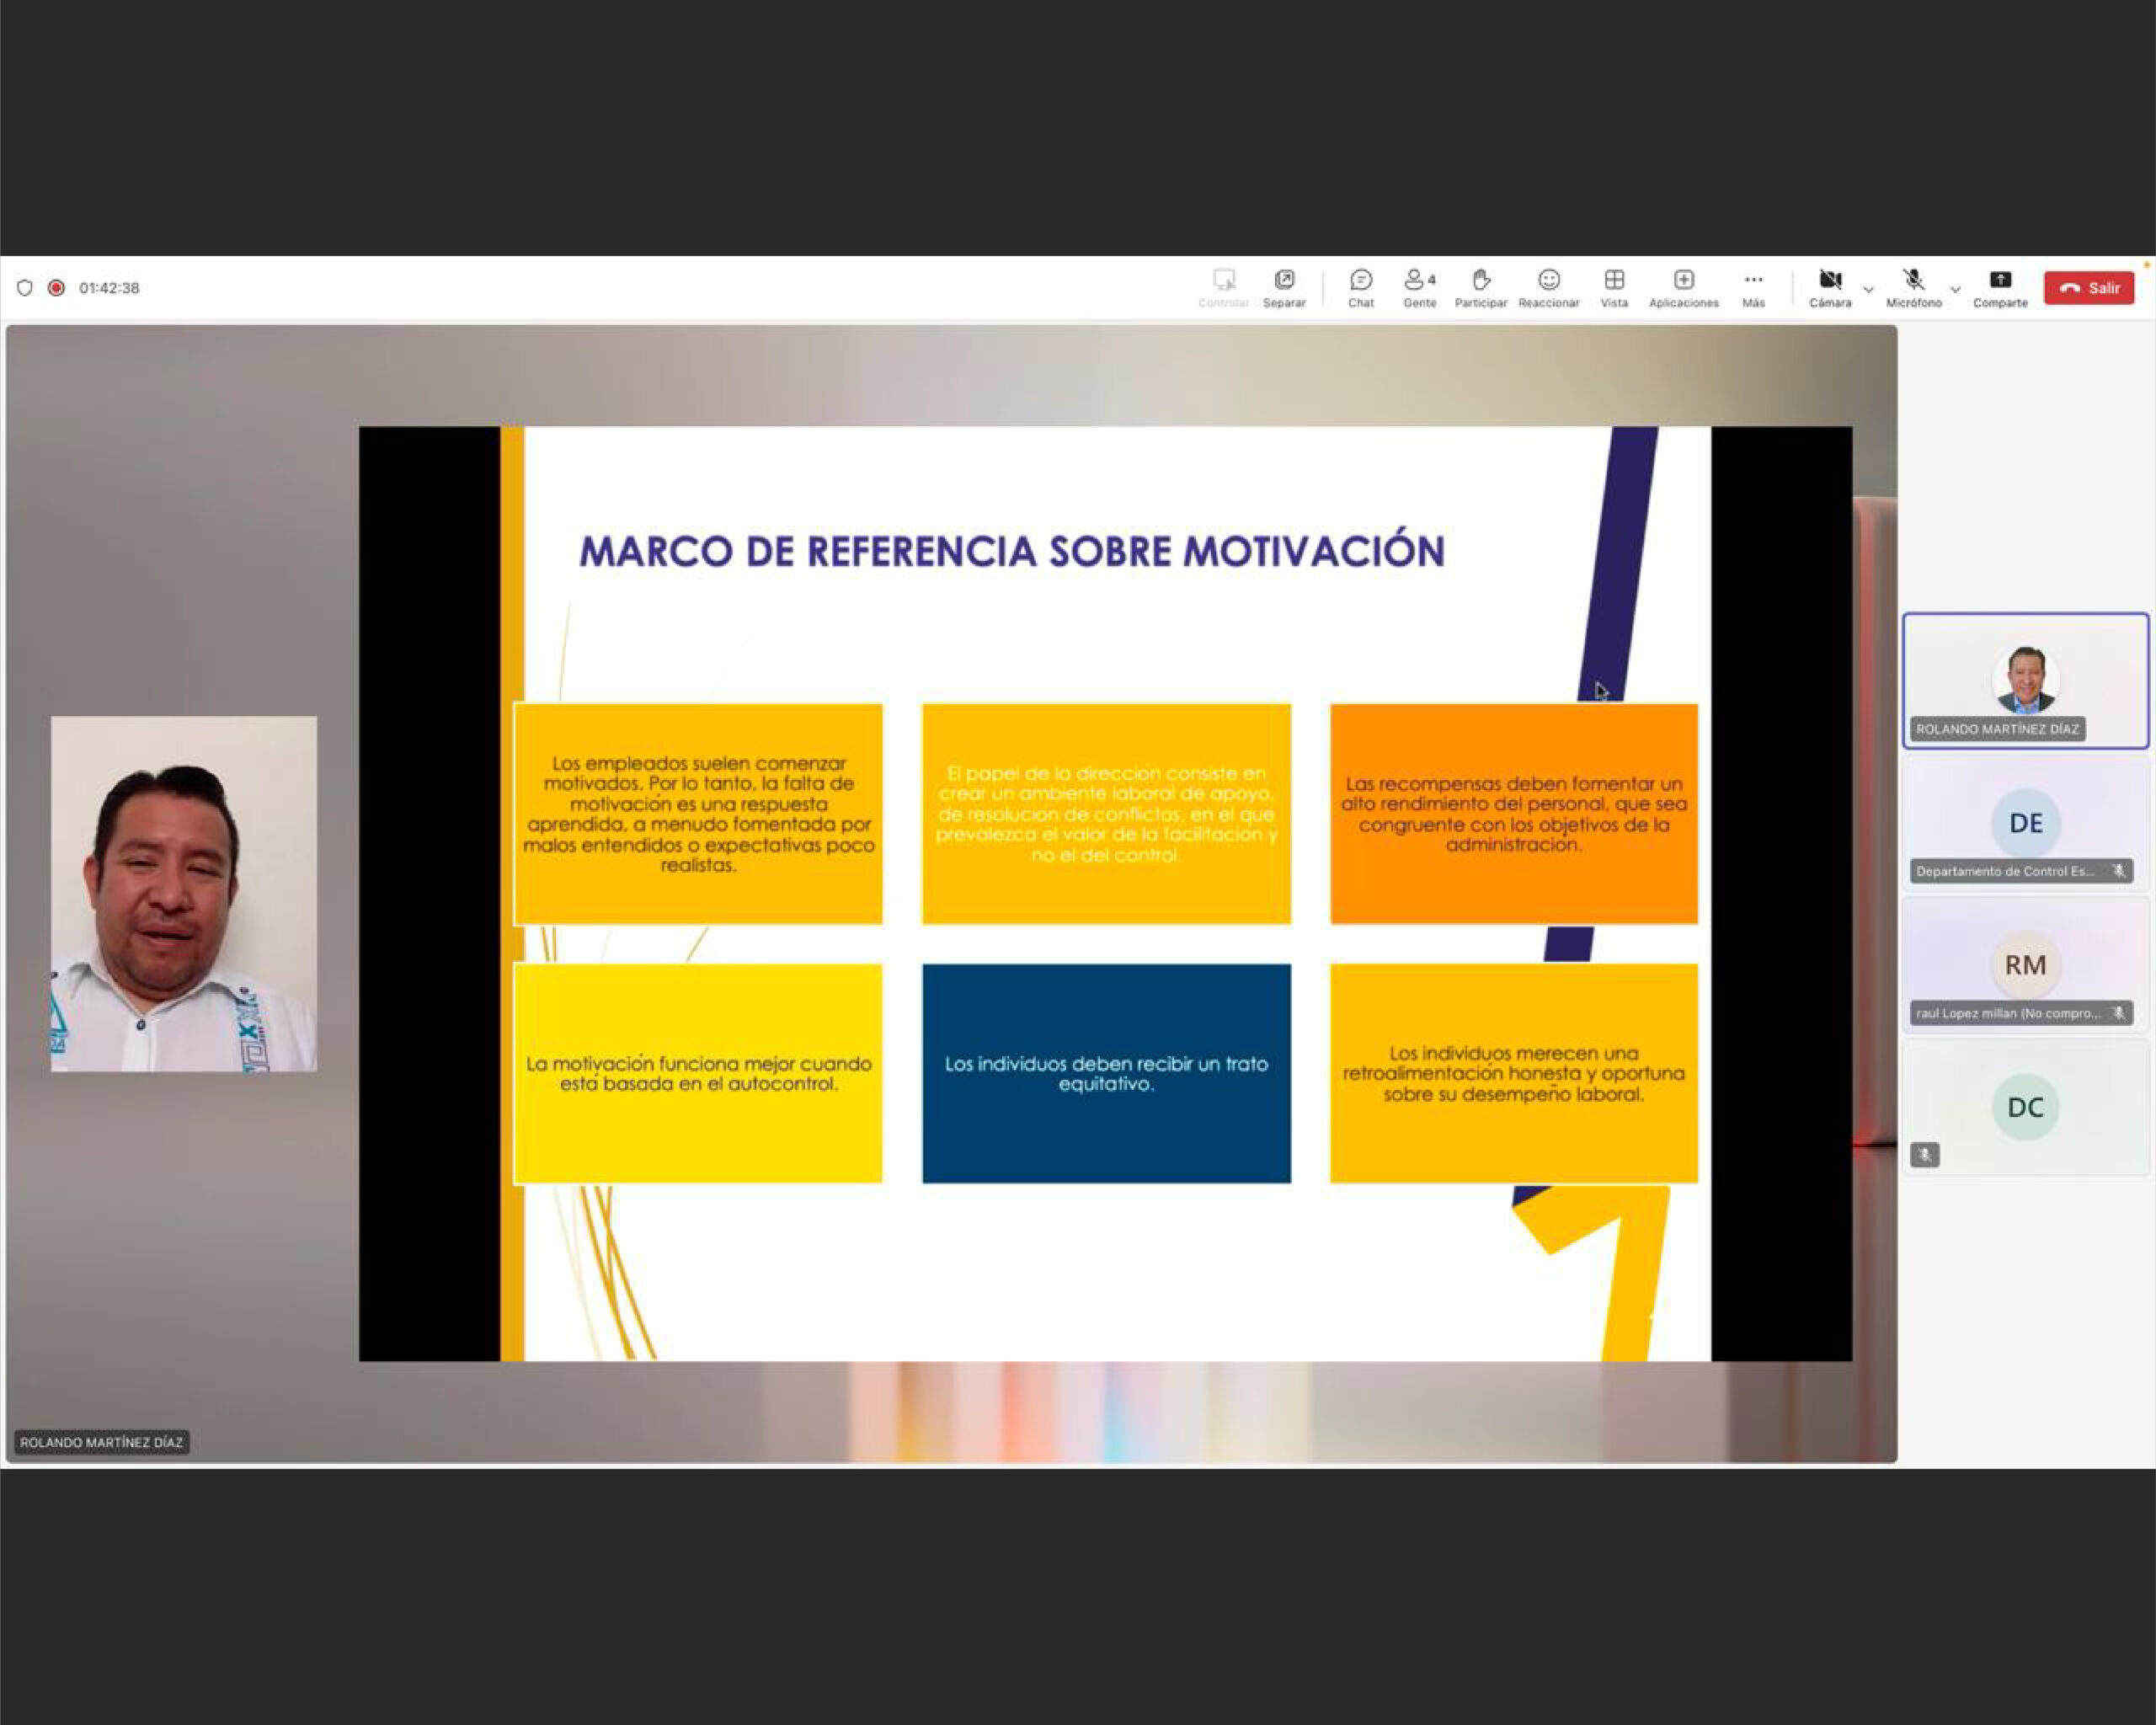The image size is (2156, 1725).
Task: Click muted mic icon on Departamento de Control tile
Action: 2118,871
